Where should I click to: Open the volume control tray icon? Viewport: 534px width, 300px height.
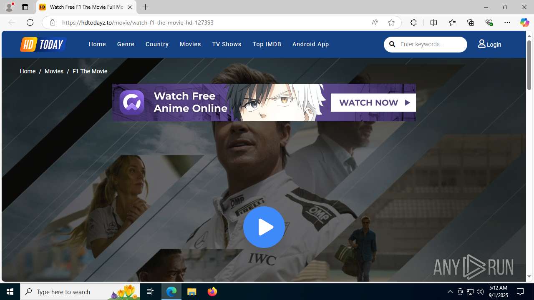click(480, 292)
